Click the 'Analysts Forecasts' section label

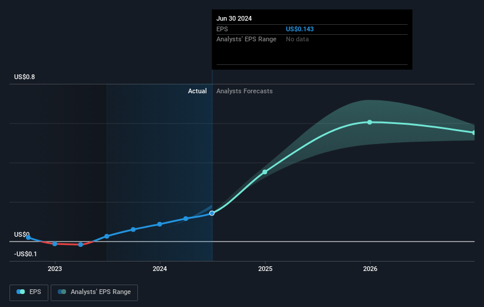click(245, 91)
